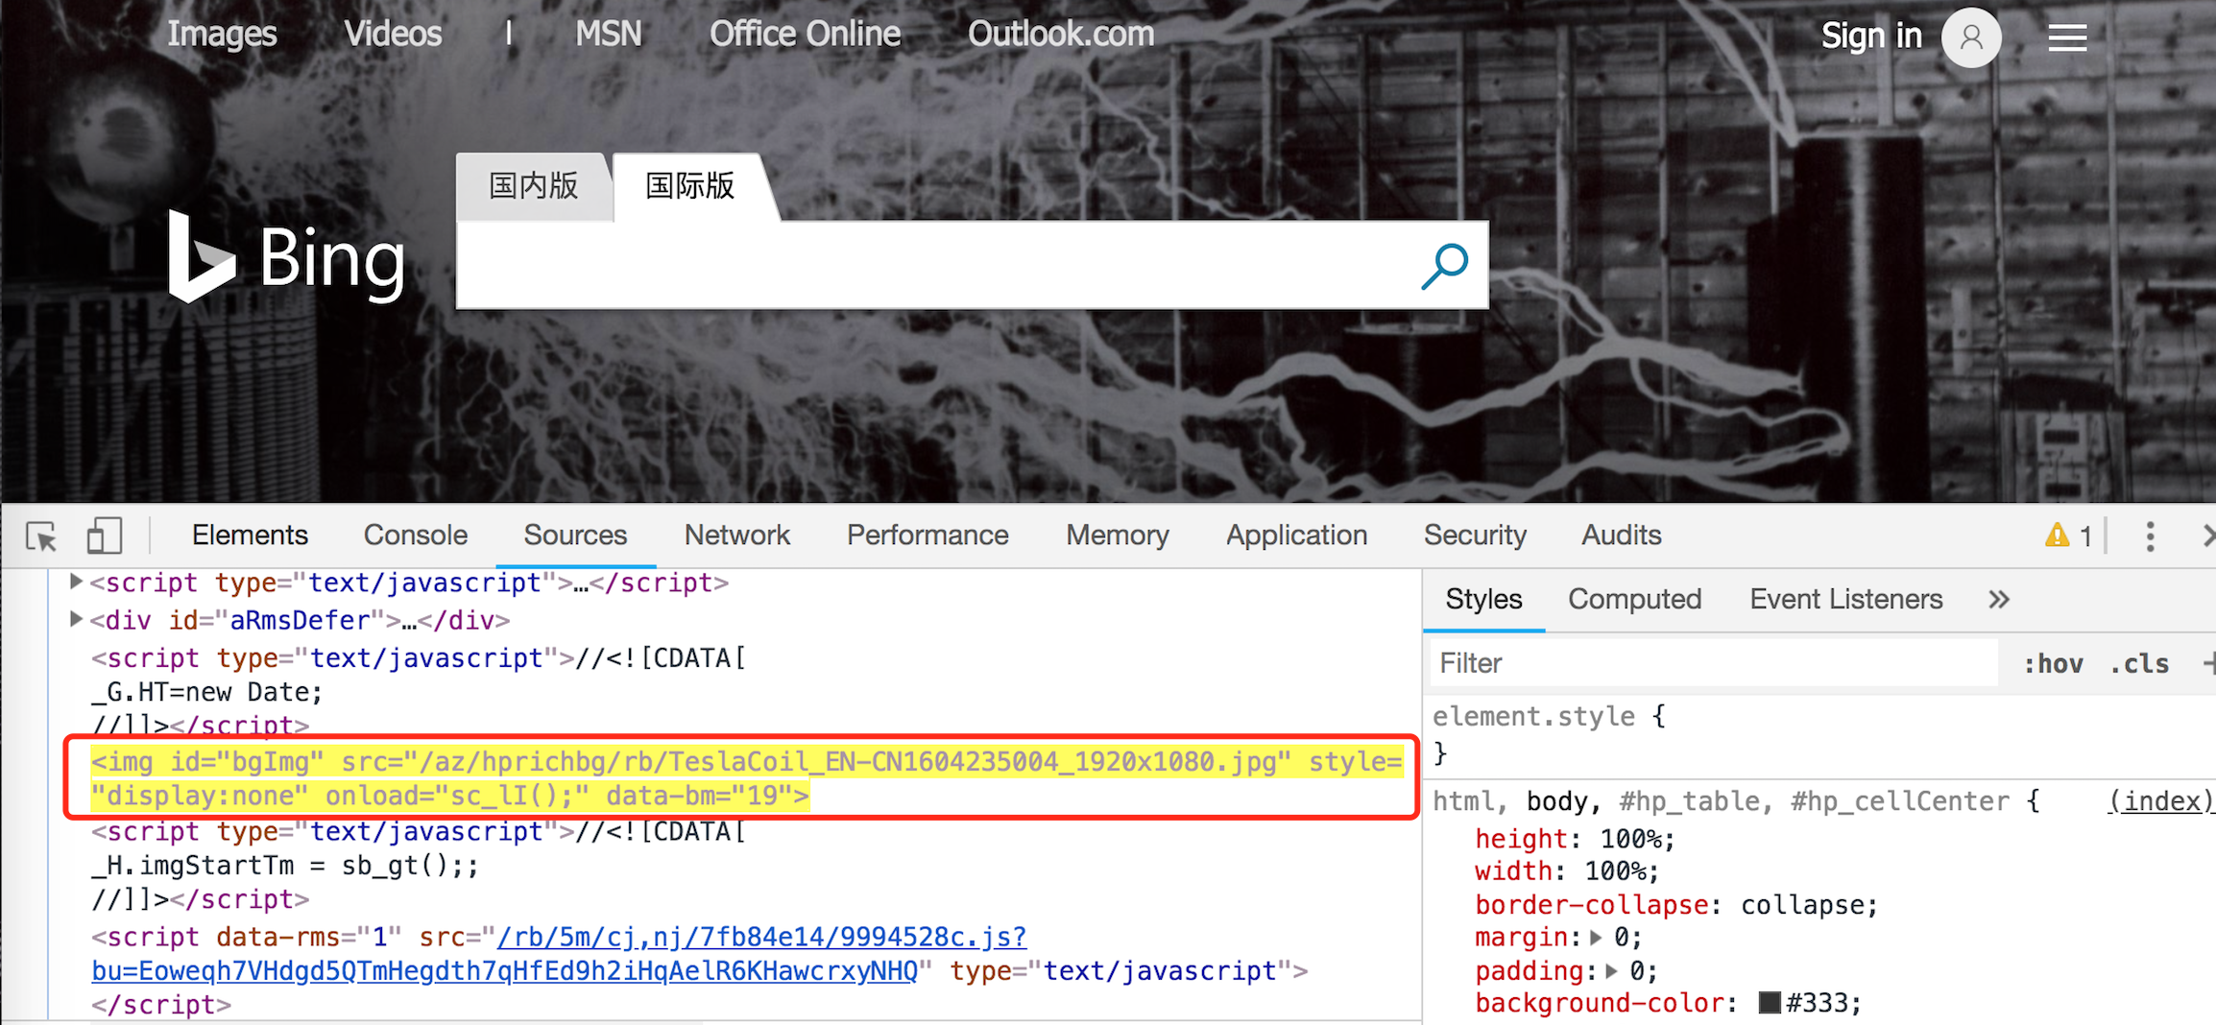2216x1025 pixels.
Task: Open the Computed sub-tab
Action: tap(1634, 600)
